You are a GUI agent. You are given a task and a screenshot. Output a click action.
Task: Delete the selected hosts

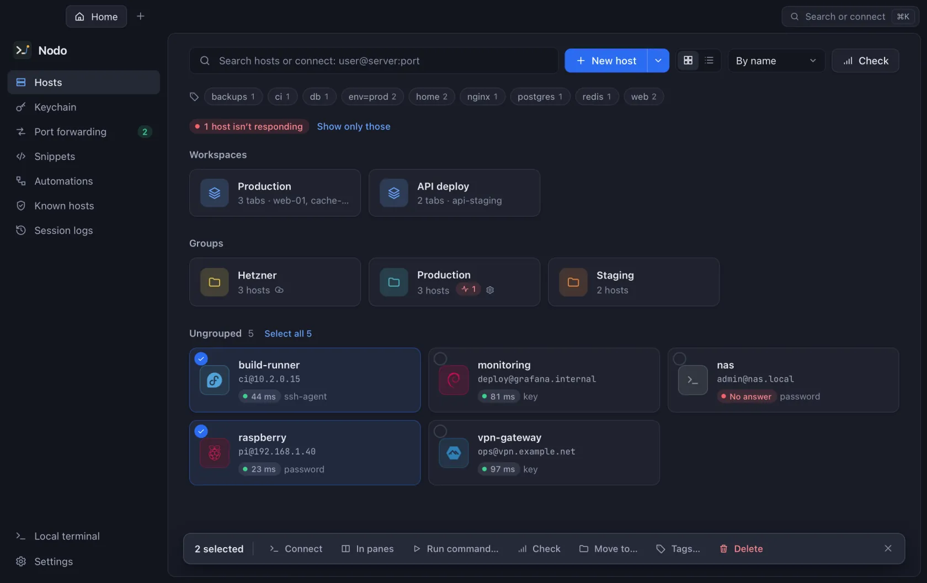[741, 549]
